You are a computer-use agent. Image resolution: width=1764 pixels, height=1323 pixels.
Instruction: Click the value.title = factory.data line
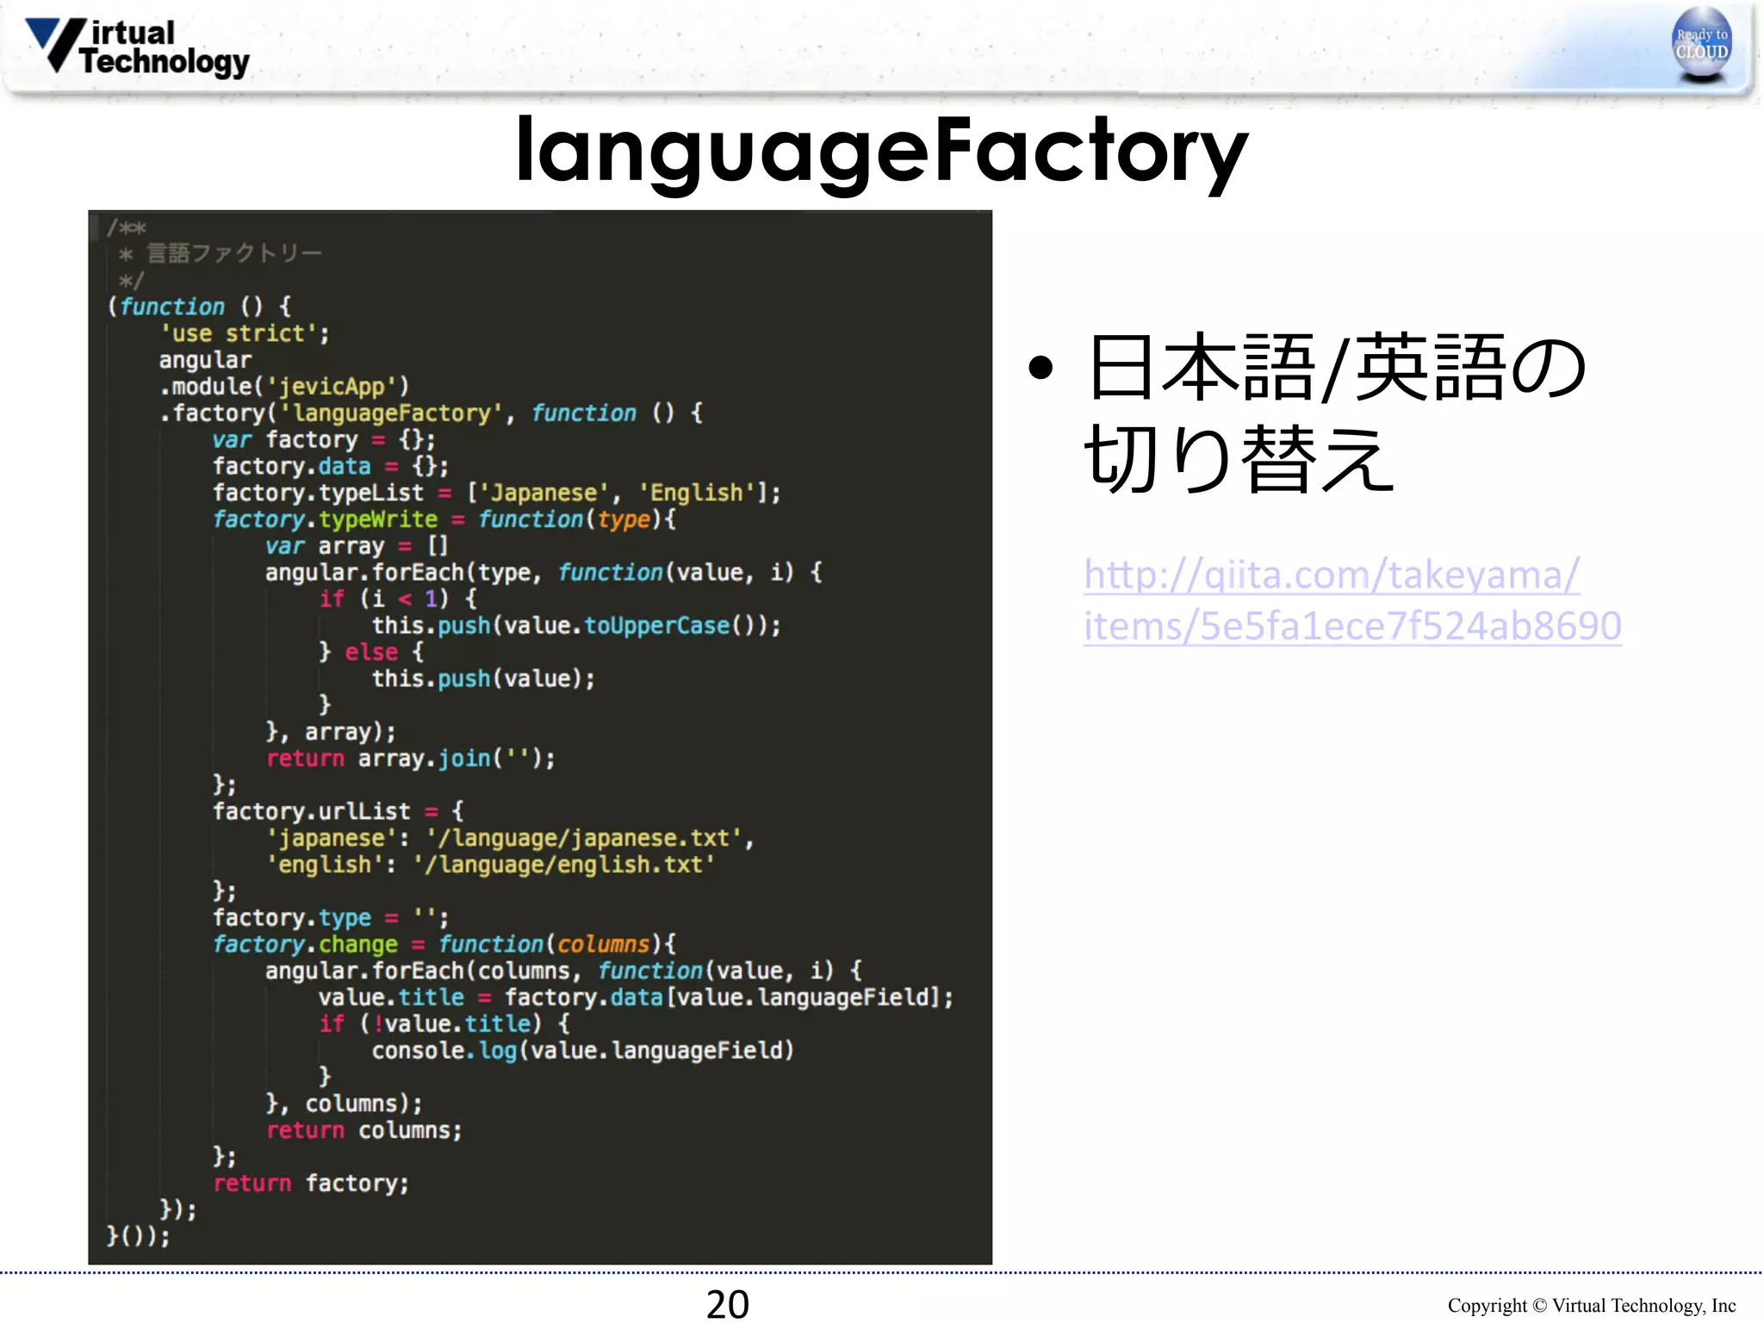coord(637,997)
